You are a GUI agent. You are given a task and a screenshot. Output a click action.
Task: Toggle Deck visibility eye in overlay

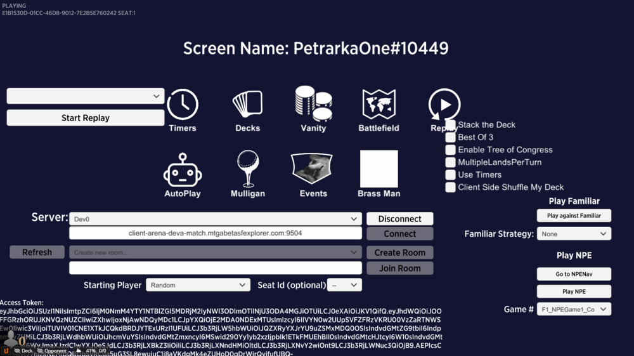[17, 351]
